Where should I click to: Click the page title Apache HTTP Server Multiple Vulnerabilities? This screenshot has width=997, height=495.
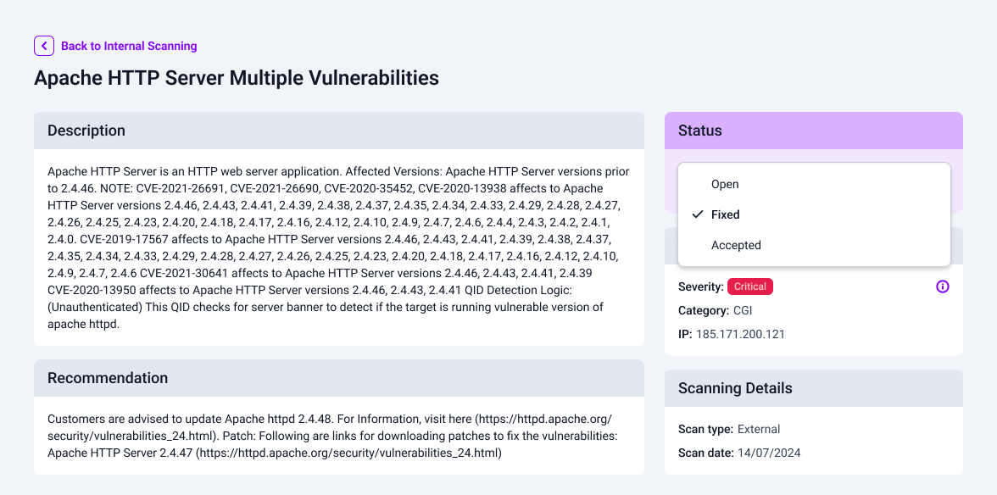[x=237, y=77]
